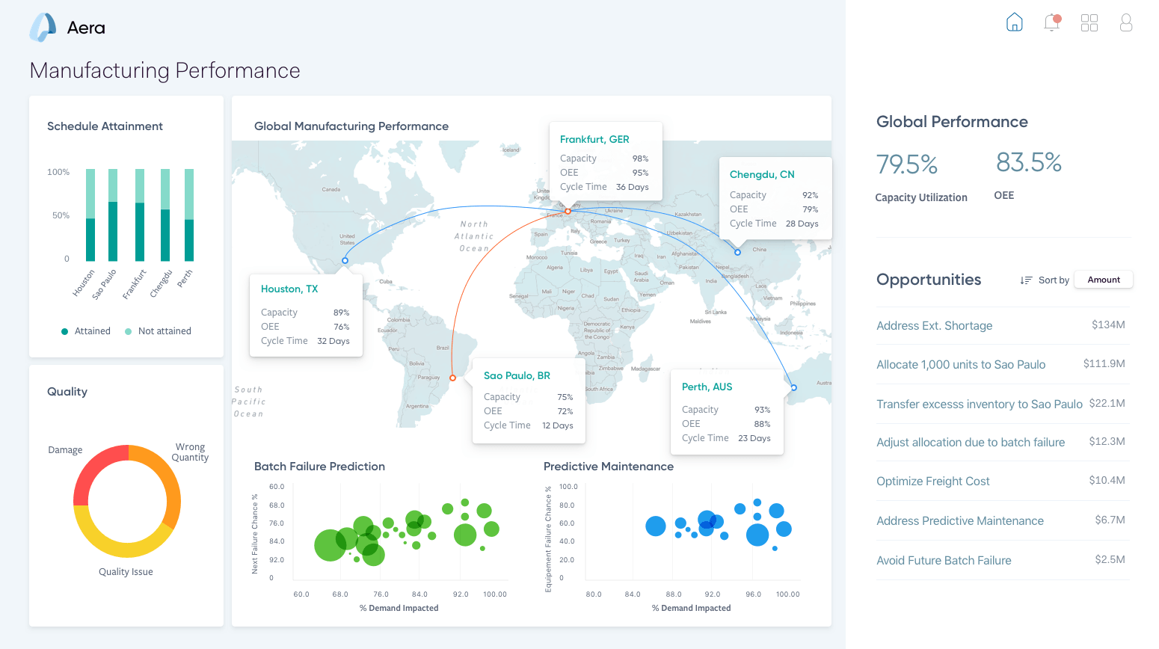Open the Amount sort dropdown
The image size is (1159, 649).
(1104, 280)
